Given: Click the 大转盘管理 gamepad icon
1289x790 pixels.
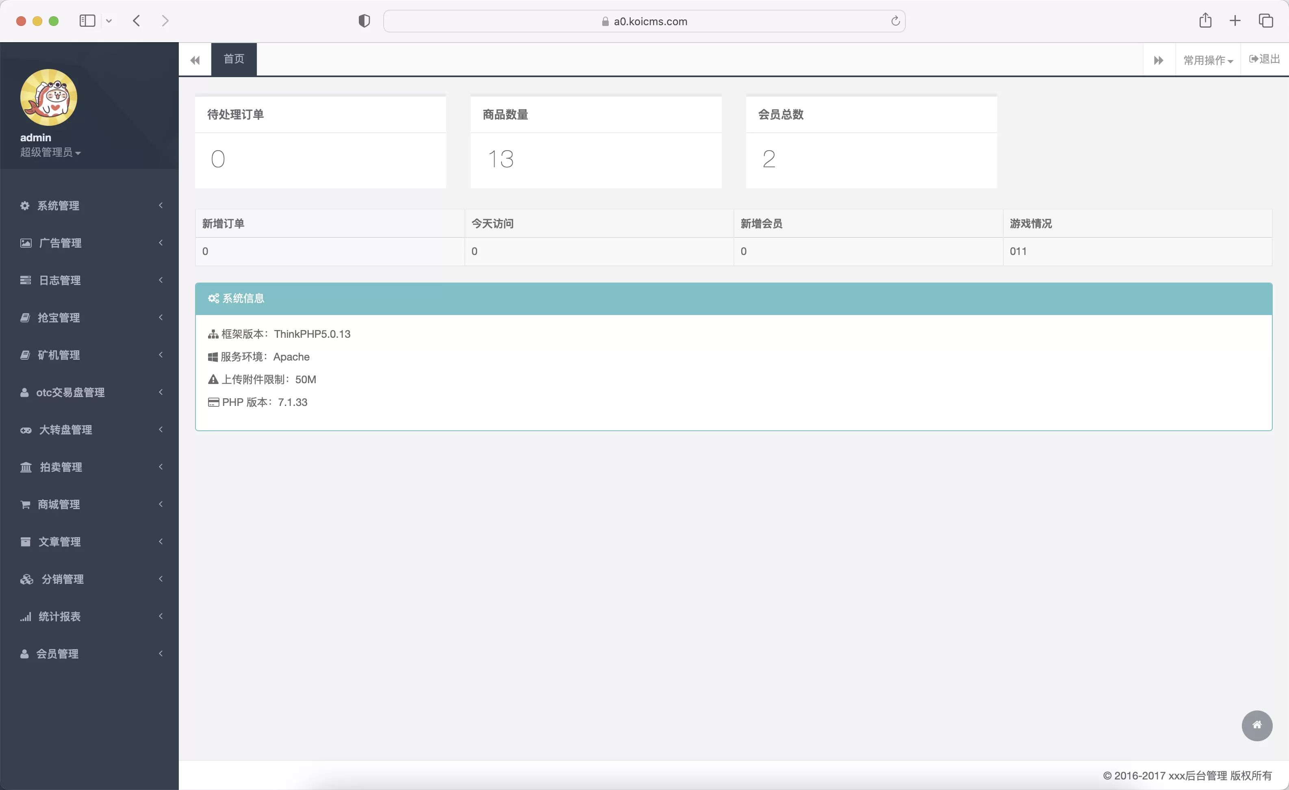Looking at the screenshot, I should point(26,430).
